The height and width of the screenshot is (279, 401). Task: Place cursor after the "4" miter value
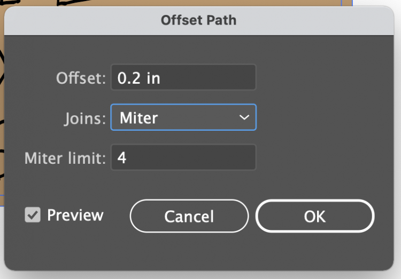[x=127, y=157]
